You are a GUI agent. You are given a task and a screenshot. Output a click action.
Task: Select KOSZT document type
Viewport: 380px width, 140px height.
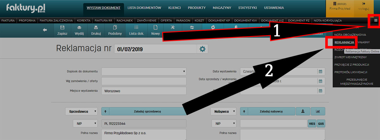pyautogui.click(x=199, y=20)
